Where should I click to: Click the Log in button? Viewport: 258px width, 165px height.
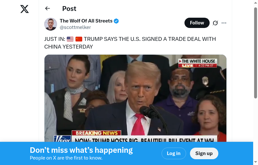click(174, 153)
